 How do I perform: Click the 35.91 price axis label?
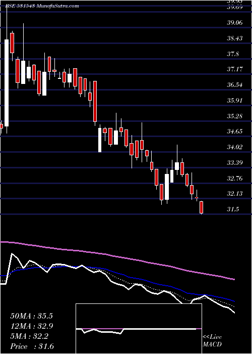coord(235,101)
